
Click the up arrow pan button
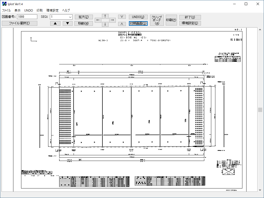[105, 16]
